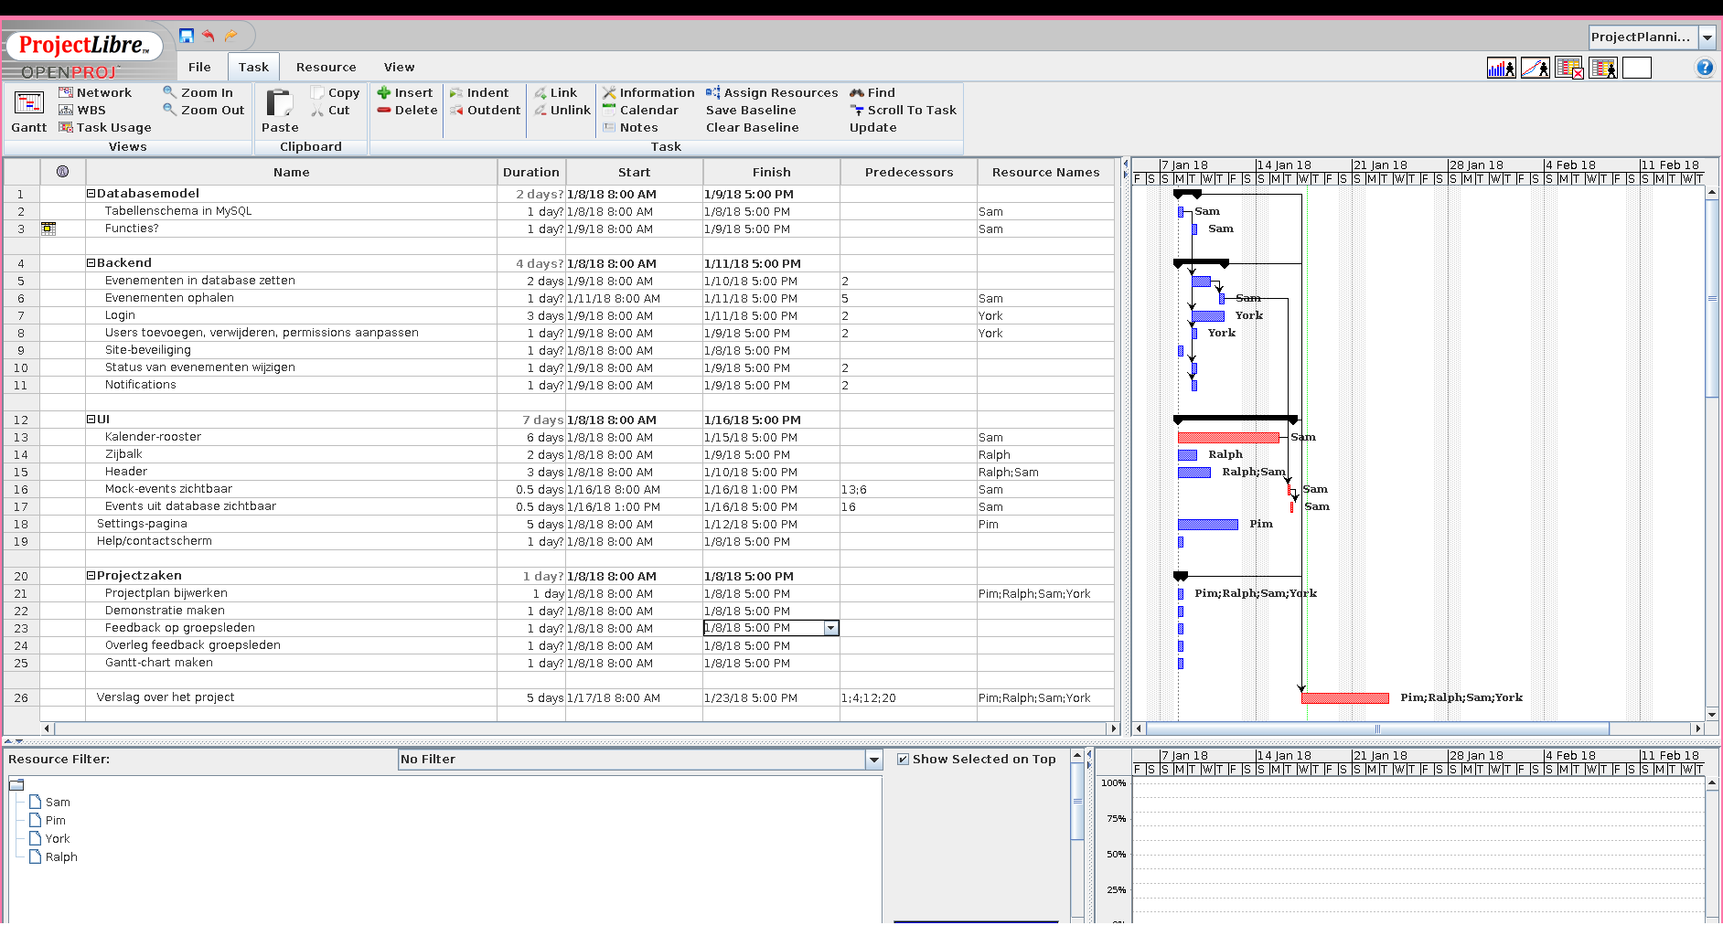Open the Resource menu tab
The height and width of the screenshot is (936, 1723).
[326, 67]
